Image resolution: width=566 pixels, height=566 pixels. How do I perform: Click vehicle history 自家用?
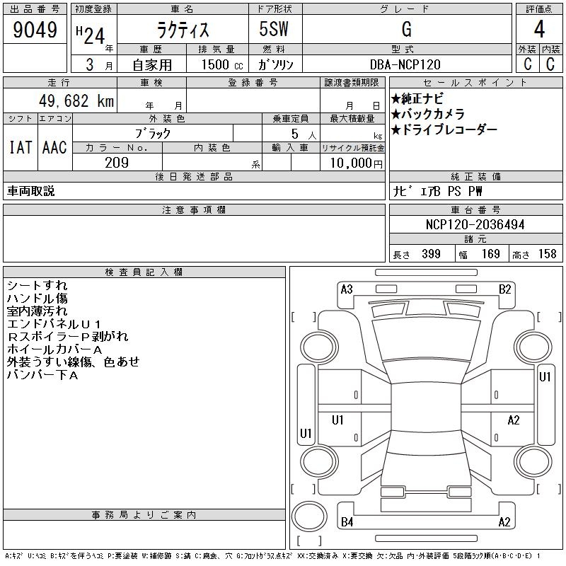[x=152, y=65]
